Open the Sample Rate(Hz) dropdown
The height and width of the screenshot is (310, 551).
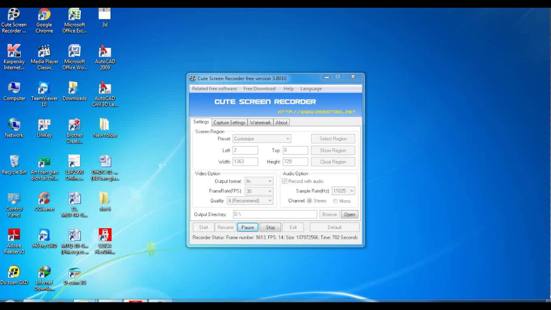pyautogui.click(x=343, y=191)
